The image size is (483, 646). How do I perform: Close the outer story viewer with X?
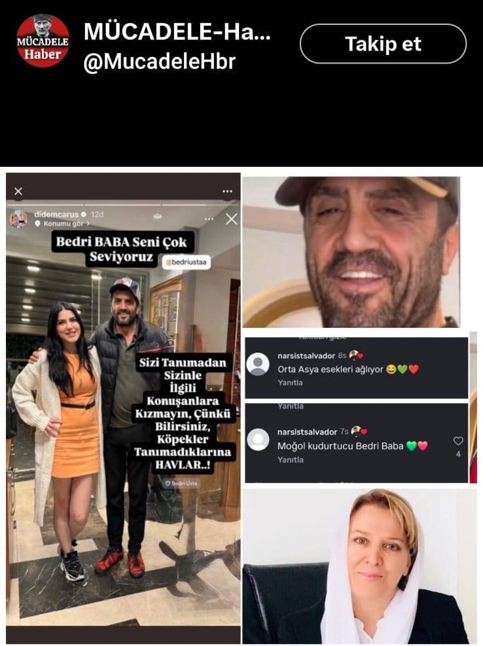[x=18, y=191]
